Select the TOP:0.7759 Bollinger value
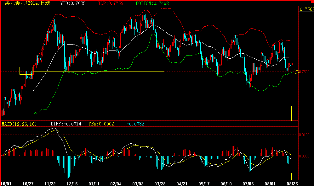Image resolution: width=314 pixels, height=186 pixels. click(111, 3)
